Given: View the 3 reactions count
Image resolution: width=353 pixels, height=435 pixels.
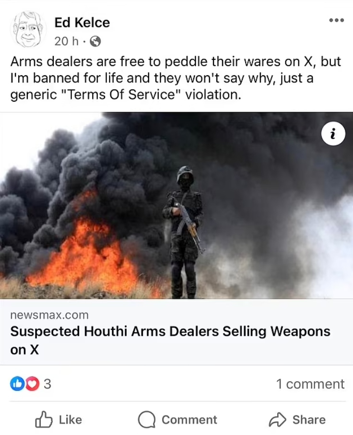Looking at the screenshot, I should pyautogui.click(x=47, y=384).
